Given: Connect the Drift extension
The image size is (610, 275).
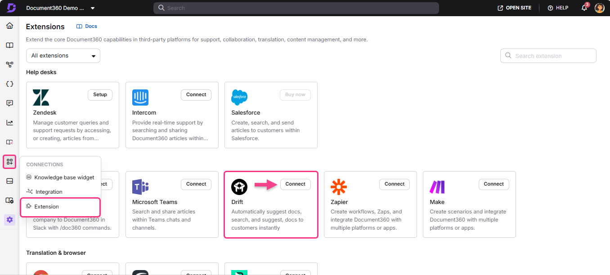Looking at the screenshot, I should (295, 184).
